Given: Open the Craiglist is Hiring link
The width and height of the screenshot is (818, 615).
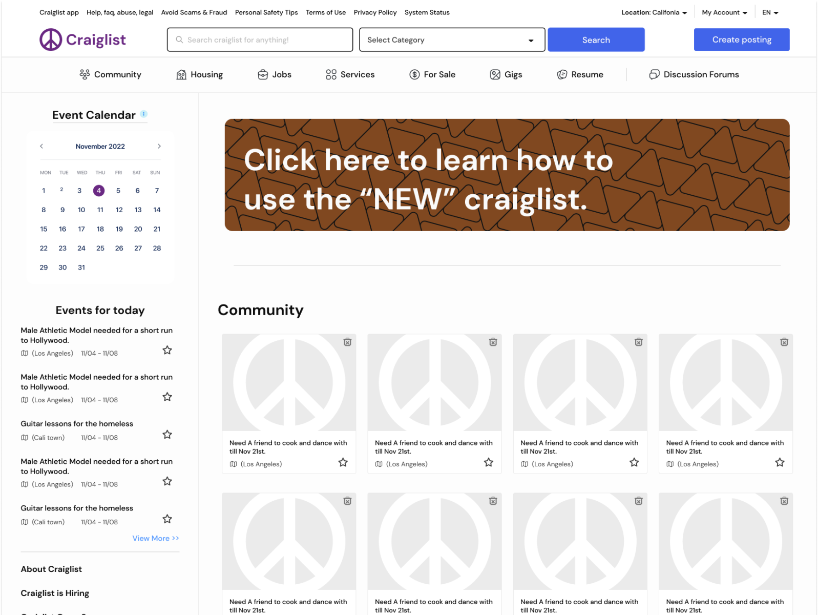Looking at the screenshot, I should 55,593.
